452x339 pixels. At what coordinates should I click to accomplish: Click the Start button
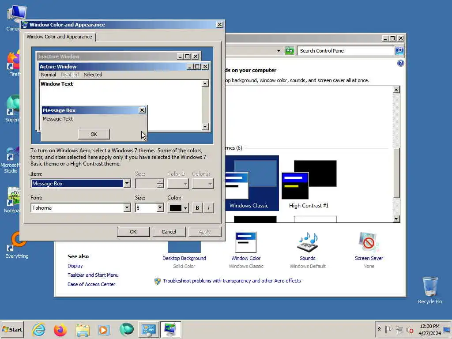click(12, 329)
